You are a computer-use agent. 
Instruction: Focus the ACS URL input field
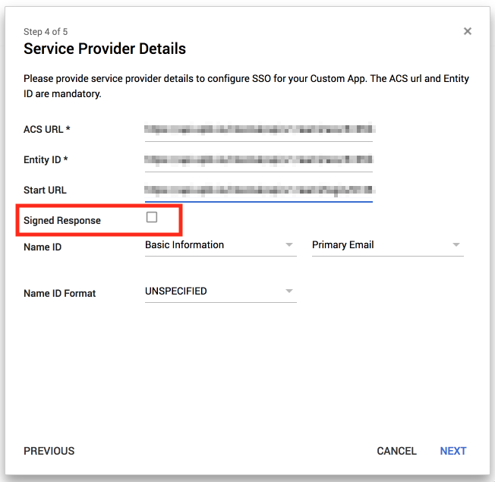(258, 130)
